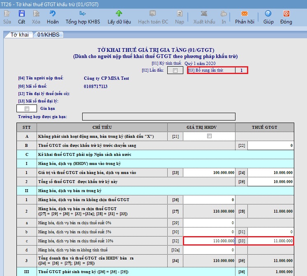Close form with the Đóng icon

286,14
